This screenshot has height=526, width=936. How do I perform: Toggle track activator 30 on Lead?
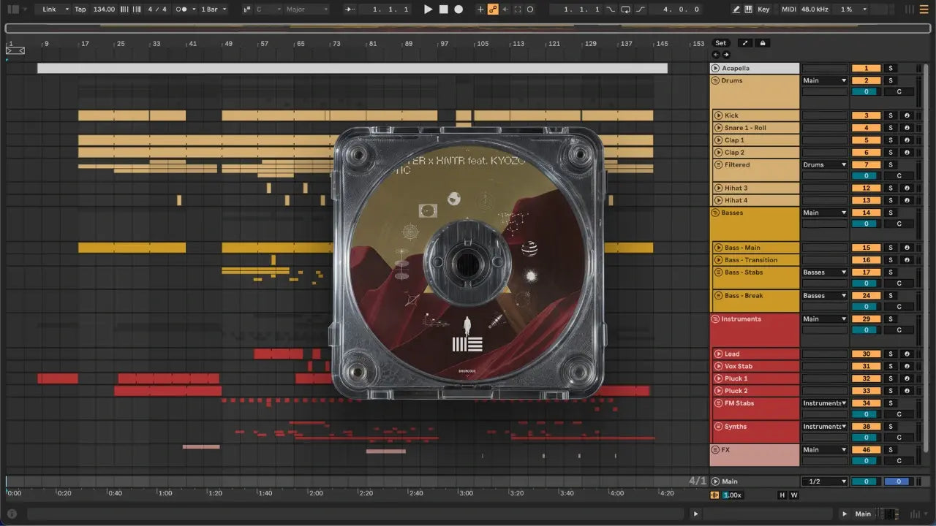point(866,354)
